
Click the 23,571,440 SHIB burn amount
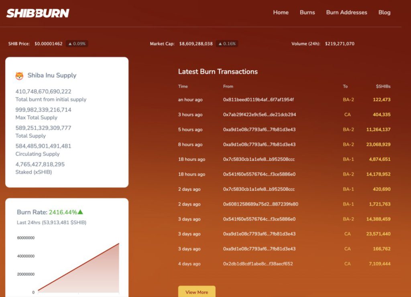(x=378, y=234)
